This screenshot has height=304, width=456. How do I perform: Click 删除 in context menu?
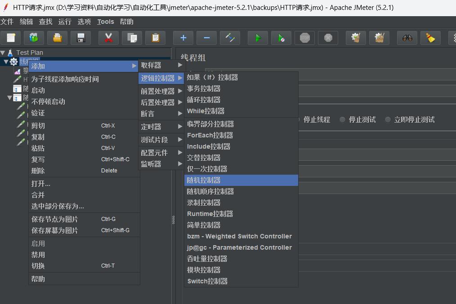coord(84,171)
